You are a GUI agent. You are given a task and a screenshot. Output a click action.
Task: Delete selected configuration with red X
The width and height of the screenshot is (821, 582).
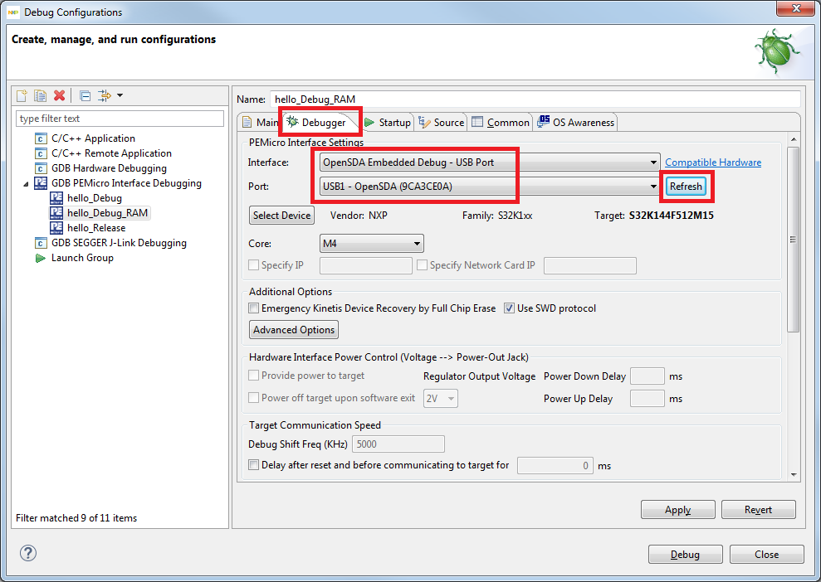tap(59, 95)
